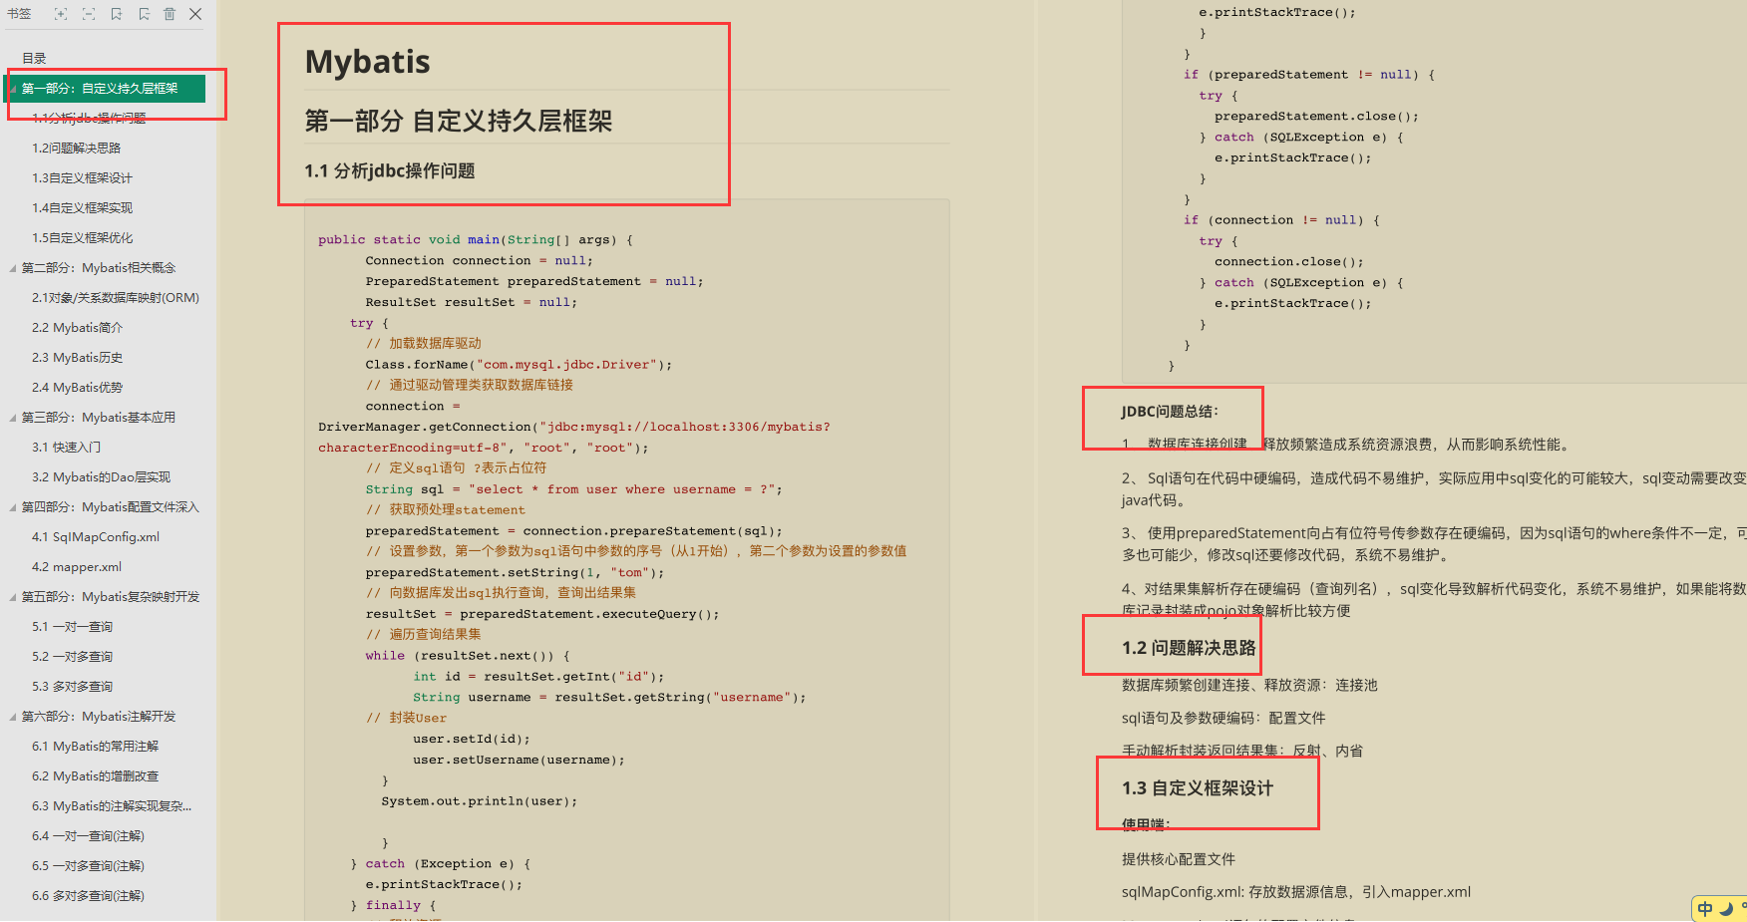Viewport: 1747px width, 922px height.
Task: Open bookmark 6.2 MyBatis的增删改查
Action: [x=95, y=776]
